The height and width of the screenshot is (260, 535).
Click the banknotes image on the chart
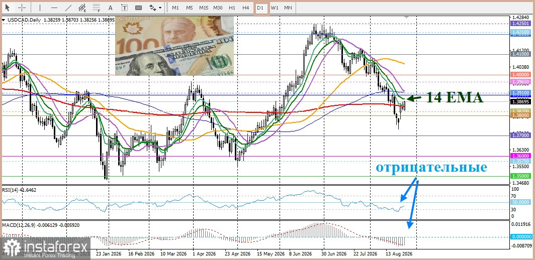pyautogui.click(x=174, y=46)
